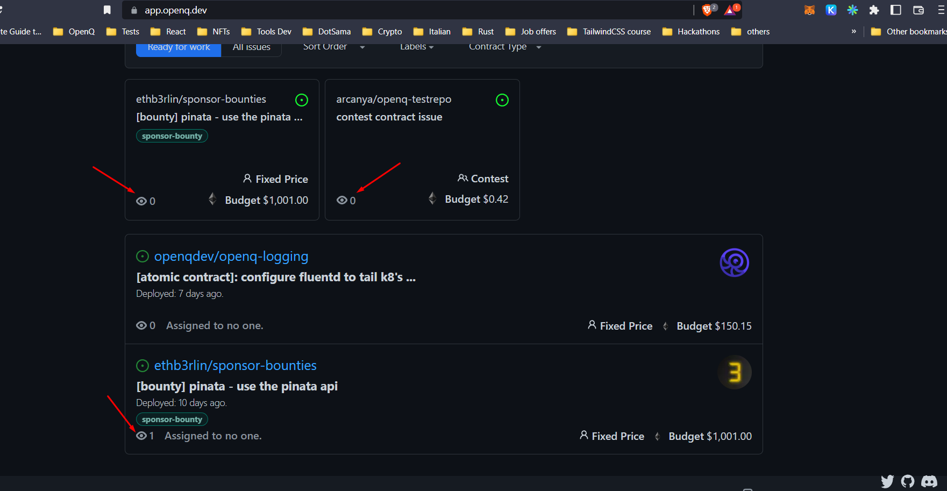Click the sponsor-bounty label on card
The height and width of the screenshot is (491, 947).
click(x=172, y=136)
